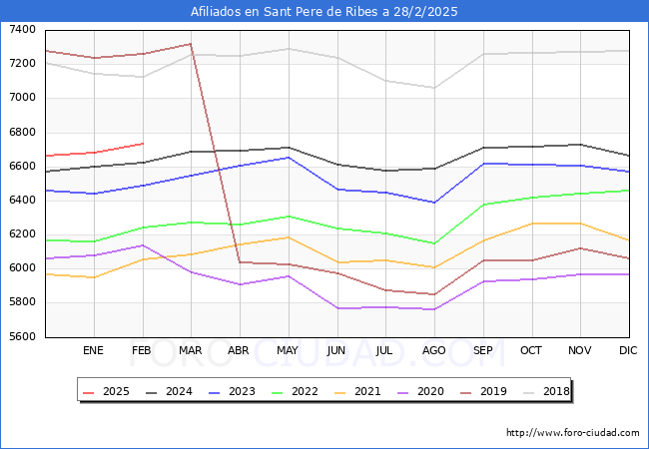
Task: Click the MAR month axis label
Action: [x=191, y=350]
